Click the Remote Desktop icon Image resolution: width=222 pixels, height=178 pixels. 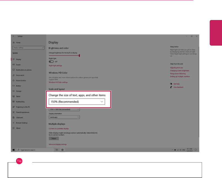(14, 123)
